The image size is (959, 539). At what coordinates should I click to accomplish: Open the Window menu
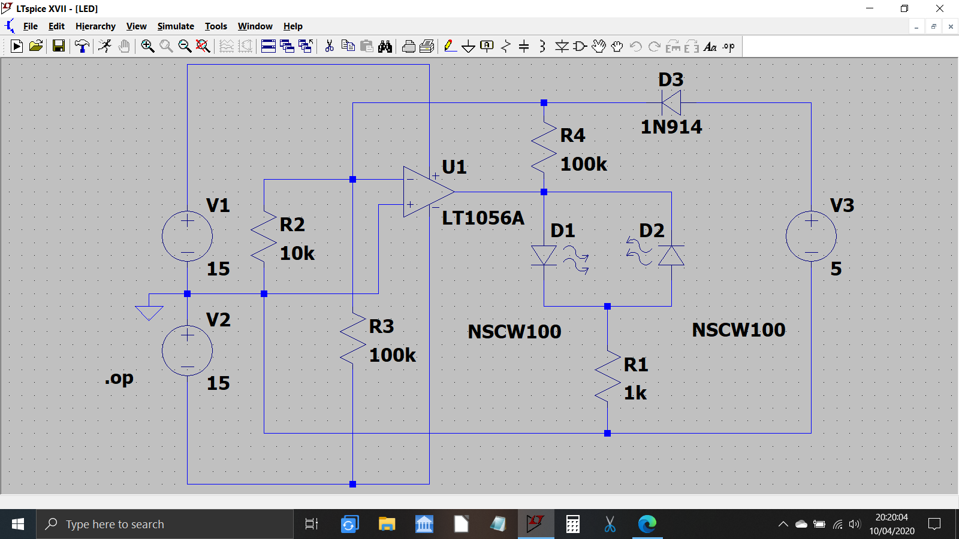tap(255, 26)
